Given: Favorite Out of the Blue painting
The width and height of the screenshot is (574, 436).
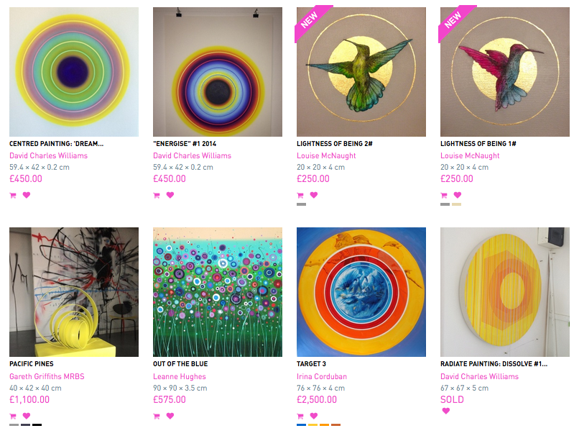Looking at the screenshot, I should (x=170, y=416).
